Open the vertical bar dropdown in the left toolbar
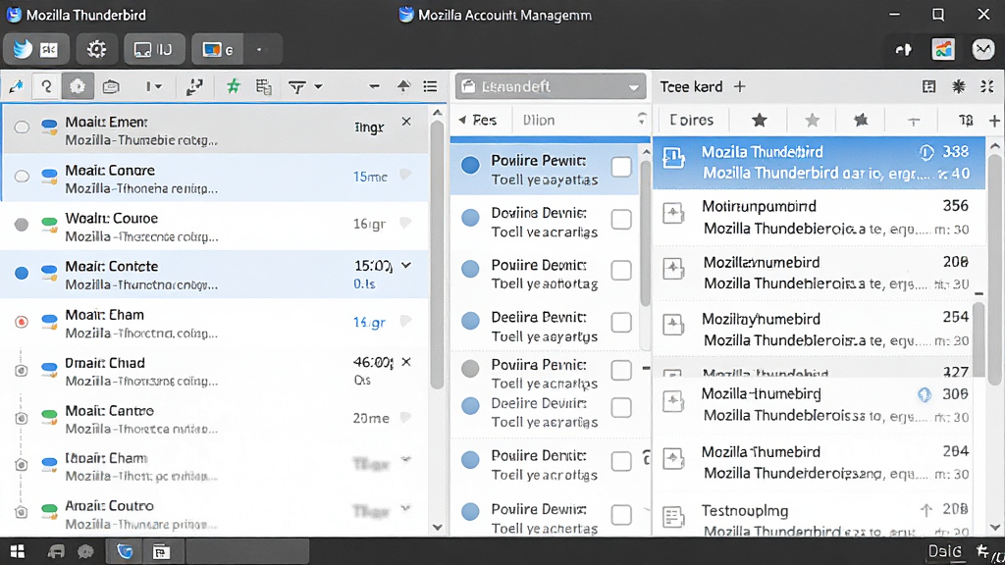This screenshot has width=1005, height=565. (153, 86)
